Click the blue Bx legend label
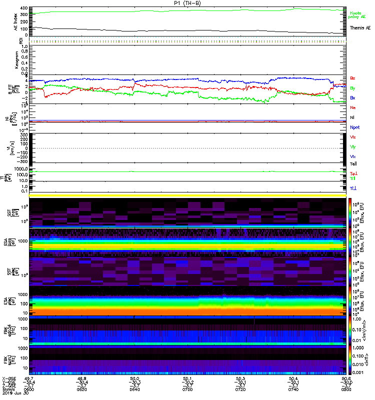 coord(353,97)
